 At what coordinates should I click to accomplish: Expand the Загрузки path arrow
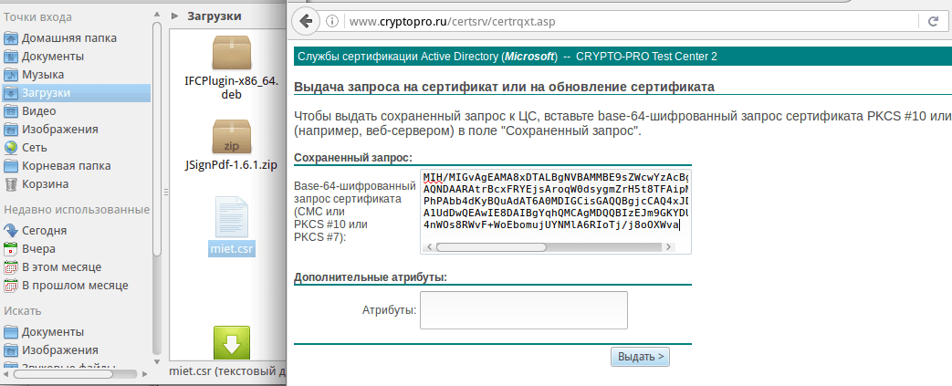click(174, 16)
